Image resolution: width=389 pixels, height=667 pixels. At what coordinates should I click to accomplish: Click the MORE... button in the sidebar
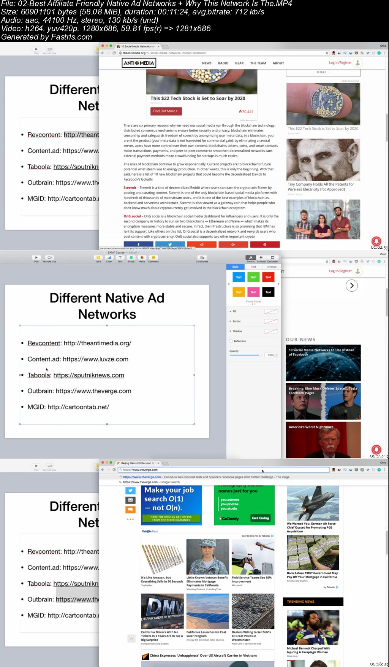point(323,72)
